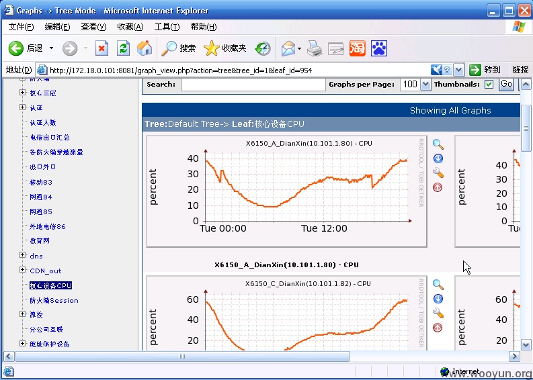
Task: Expand the 流控 tree node
Action: pos(22,314)
